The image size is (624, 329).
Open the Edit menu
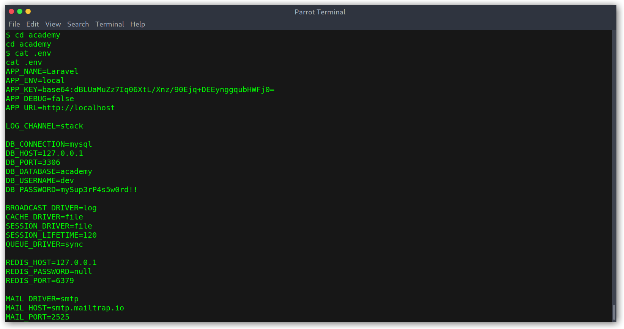click(x=32, y=24)
